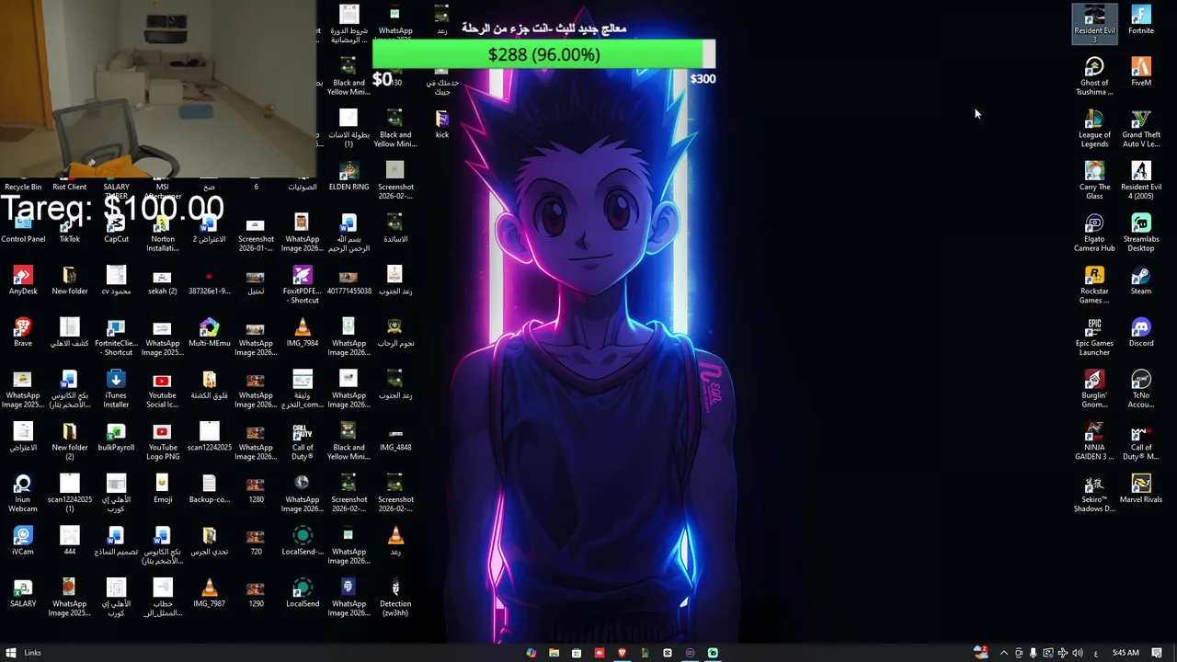Select the LocalSend- installer icon
This screenshot has width=1177, height=662.
[303, 541]
